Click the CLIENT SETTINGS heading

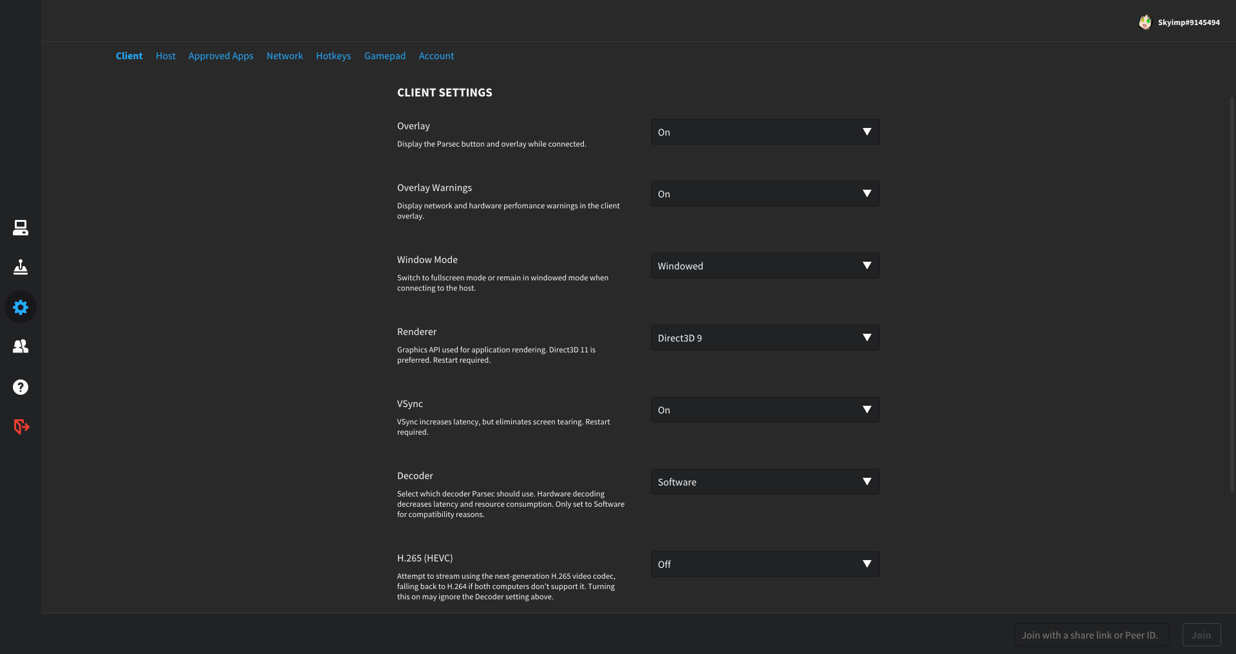[x=445, y=93]
